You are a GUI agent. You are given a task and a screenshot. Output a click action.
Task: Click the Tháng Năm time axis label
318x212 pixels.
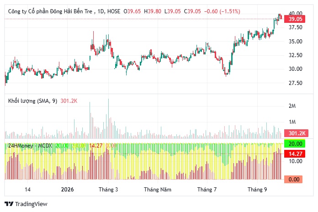[158, 190]
